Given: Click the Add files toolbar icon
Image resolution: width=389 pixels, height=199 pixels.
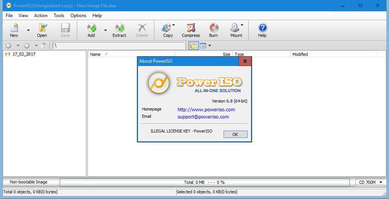Looking at the screenshot, I should pos(92,30).
